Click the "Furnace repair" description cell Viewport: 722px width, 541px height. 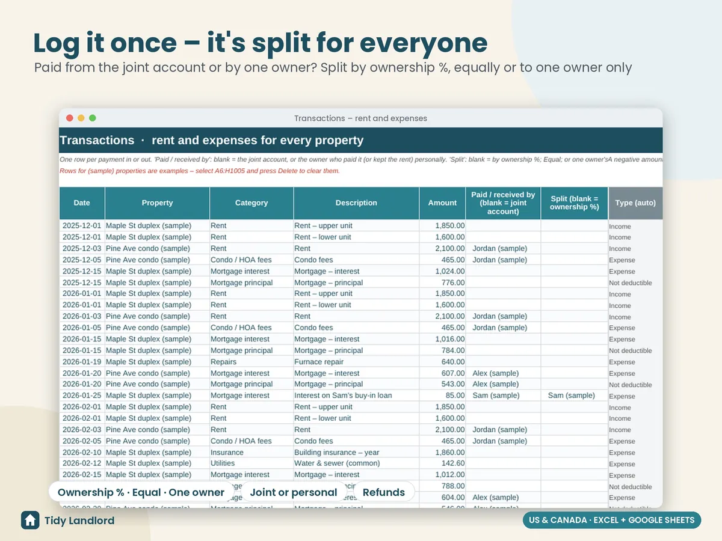pos(356,362)
